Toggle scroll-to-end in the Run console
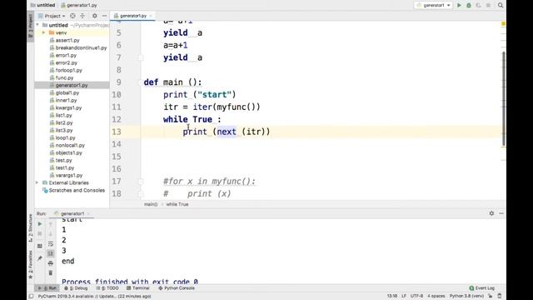 (51, 253)
